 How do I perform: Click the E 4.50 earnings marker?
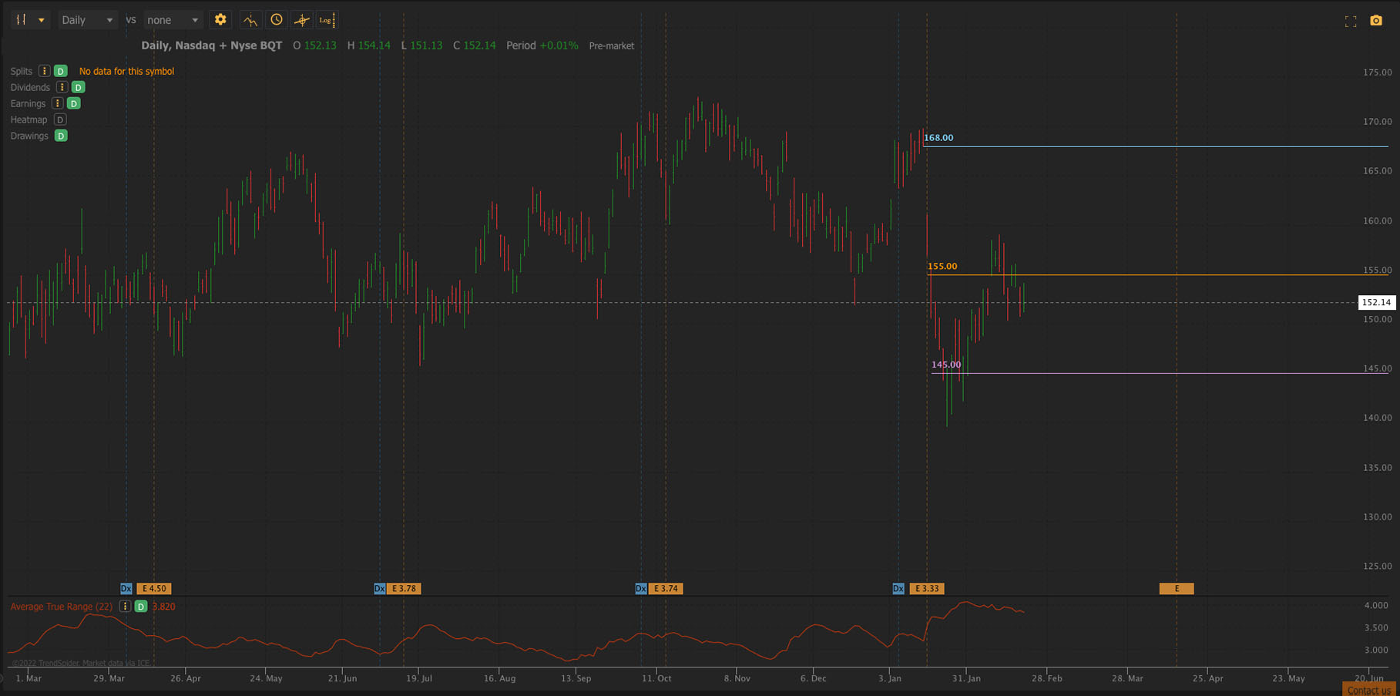pos(154,589)
